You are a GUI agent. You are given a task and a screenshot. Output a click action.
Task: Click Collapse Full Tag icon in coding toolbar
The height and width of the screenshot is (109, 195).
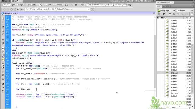pos(3,27)
